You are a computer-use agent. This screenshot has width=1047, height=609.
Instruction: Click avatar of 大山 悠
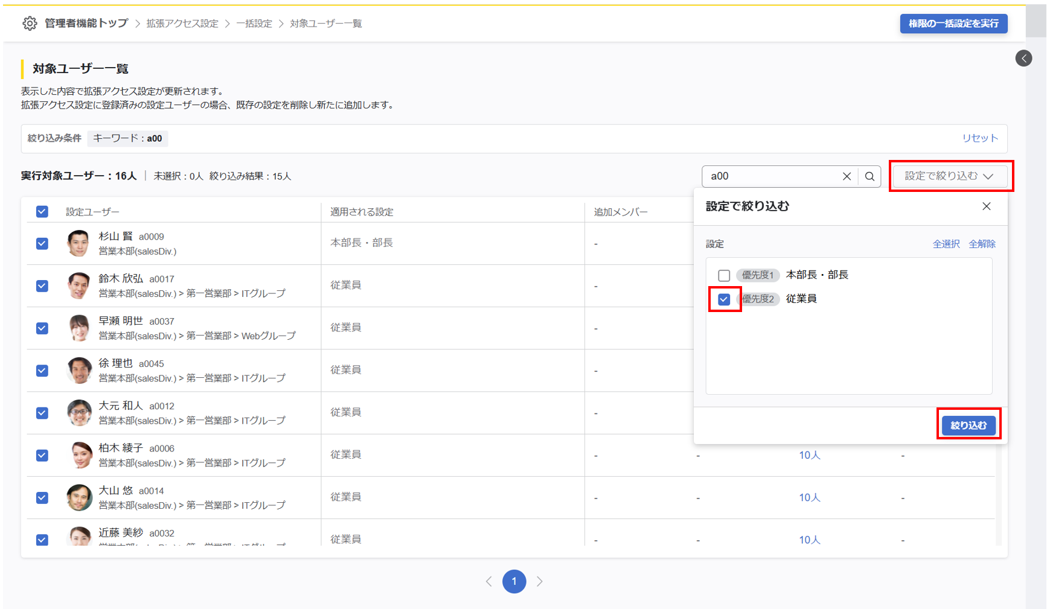tap(79, 497)
